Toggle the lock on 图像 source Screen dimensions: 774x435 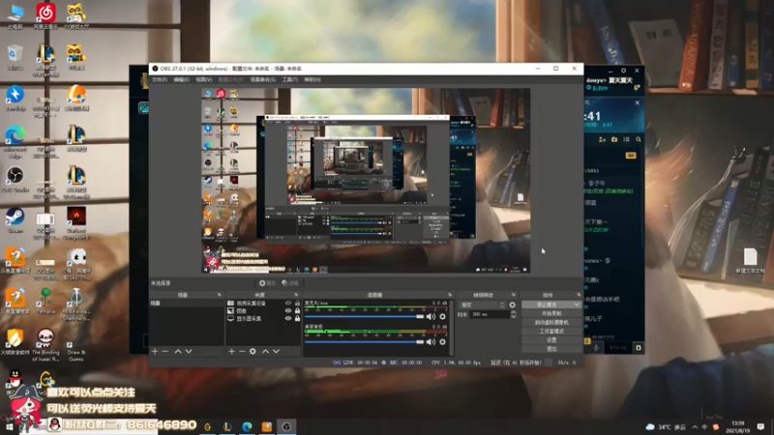coord(297,310)
